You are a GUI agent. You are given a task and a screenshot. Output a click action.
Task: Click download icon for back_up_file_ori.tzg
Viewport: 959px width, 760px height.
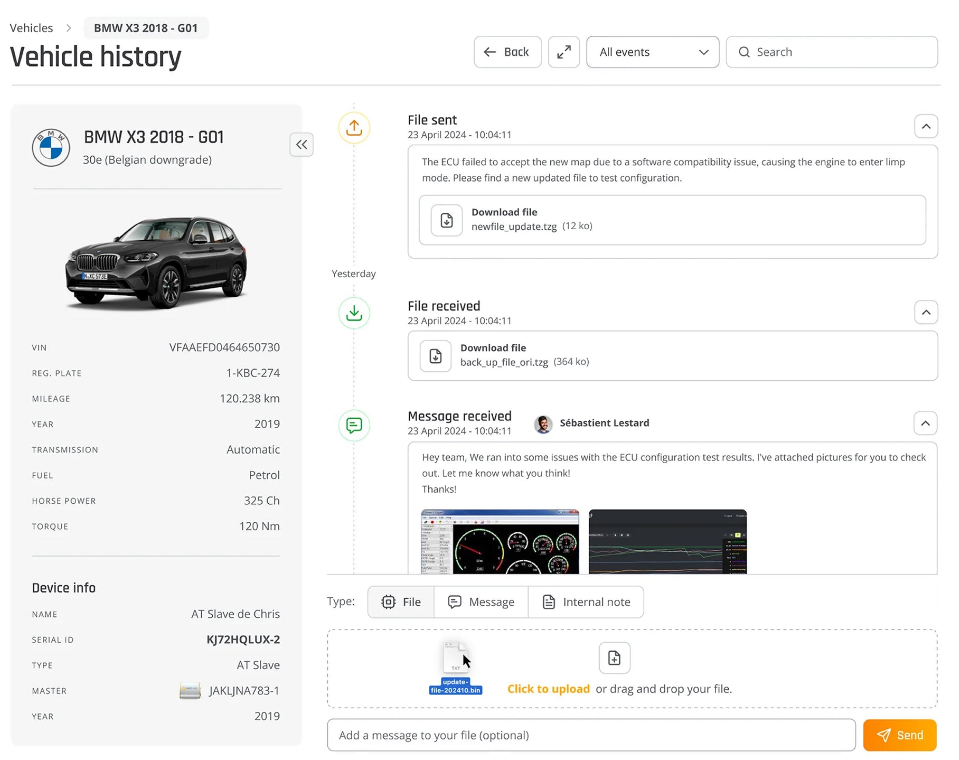[435, 356]
